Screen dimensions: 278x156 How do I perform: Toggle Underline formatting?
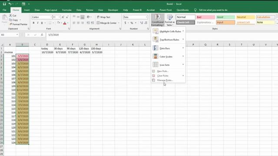[42, 23]
